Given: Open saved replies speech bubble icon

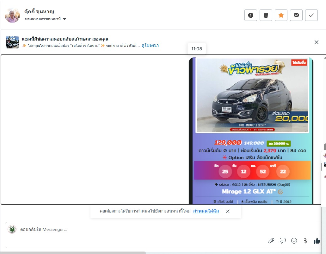Looking at the screenshot, I should [x=283, y=241].
